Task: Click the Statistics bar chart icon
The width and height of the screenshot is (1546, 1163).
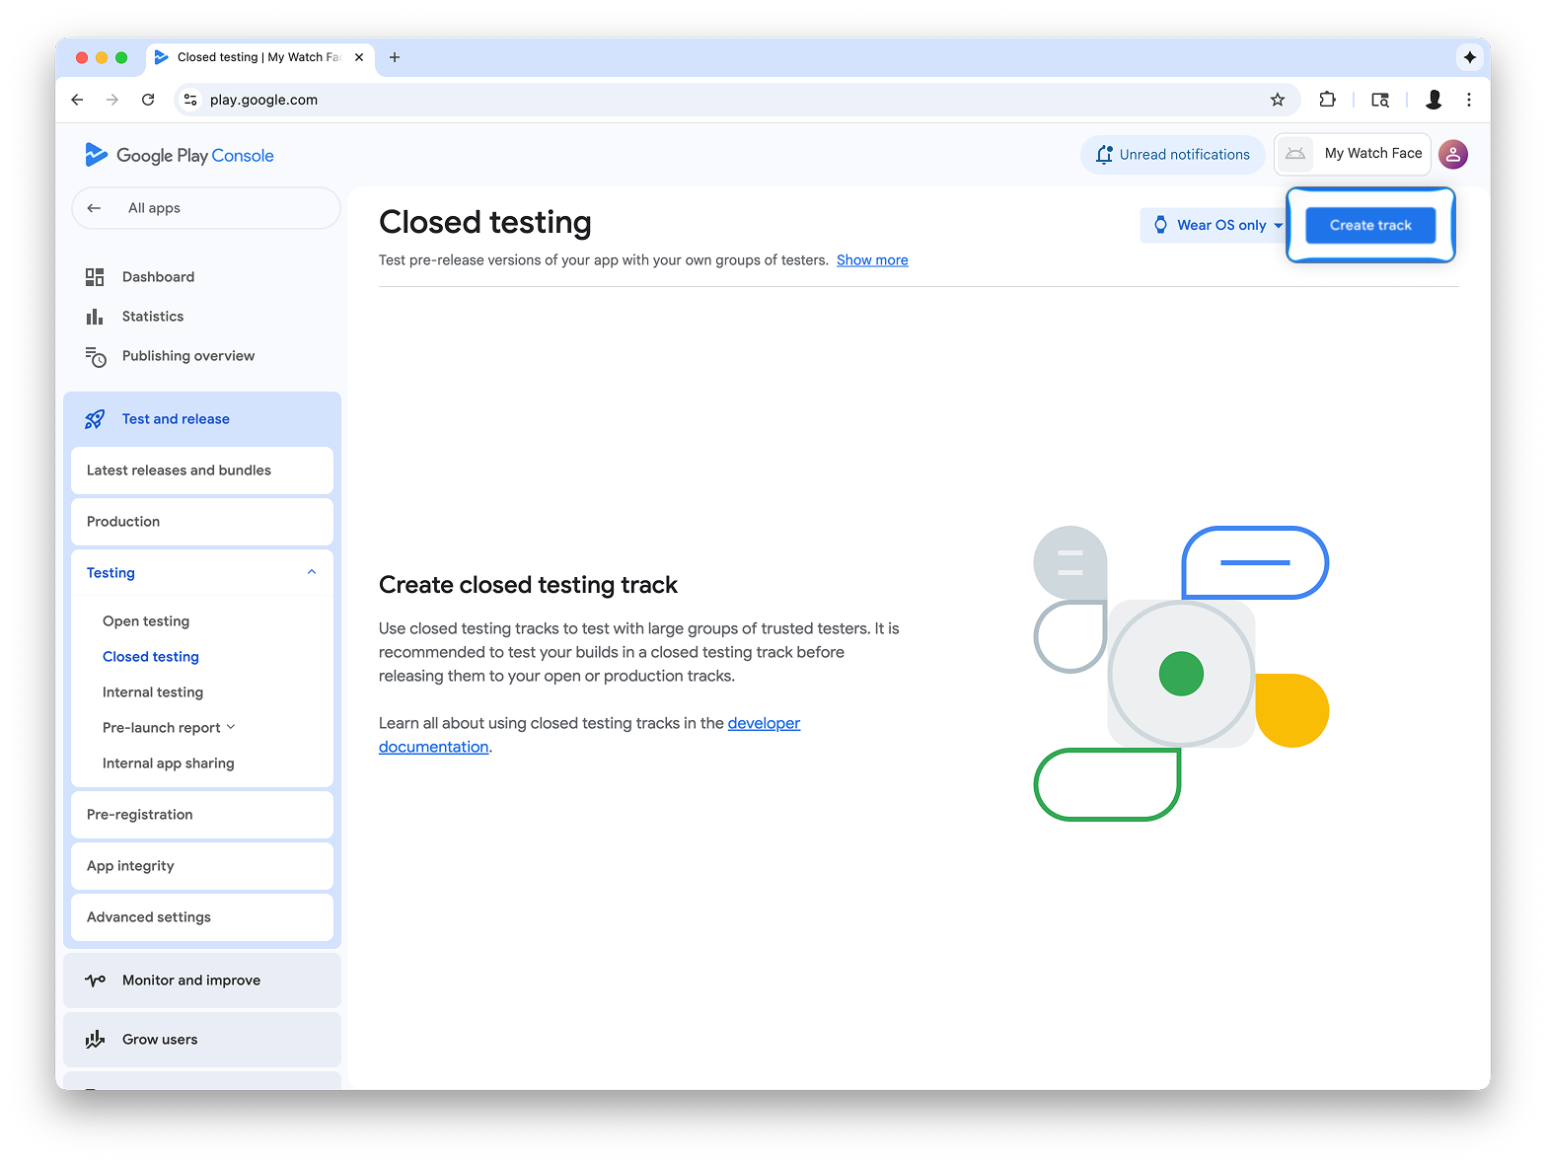Action: (x=95, y=317)
